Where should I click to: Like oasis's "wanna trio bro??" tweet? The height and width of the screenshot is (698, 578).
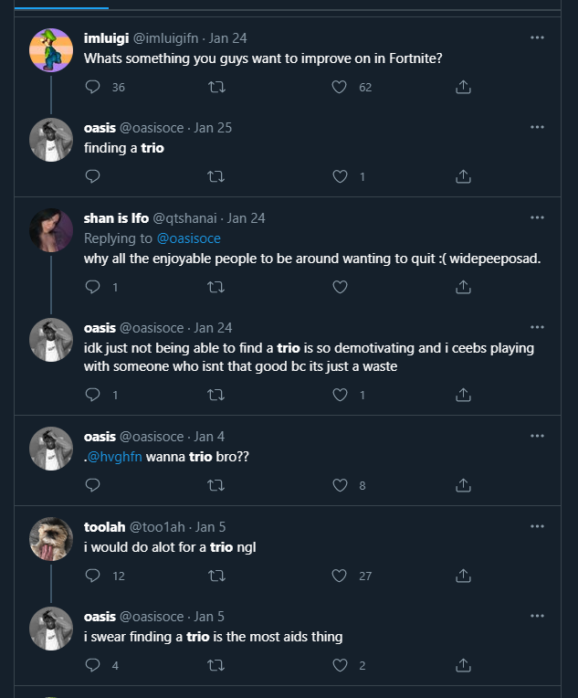pyautogui.click(x=340, y=485)
